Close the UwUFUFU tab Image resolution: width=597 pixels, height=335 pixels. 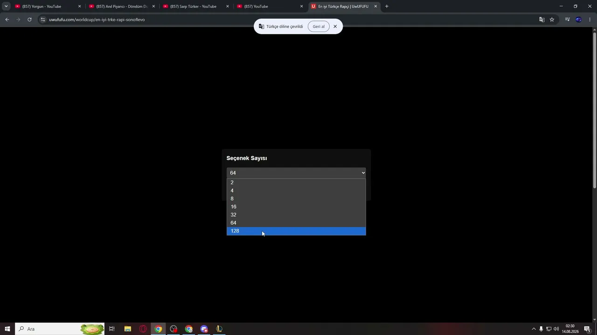click(x=375, y=7)
